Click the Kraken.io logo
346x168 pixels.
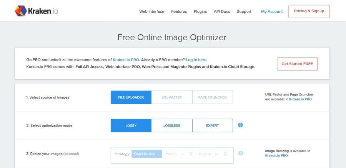[x=37, y=11]
